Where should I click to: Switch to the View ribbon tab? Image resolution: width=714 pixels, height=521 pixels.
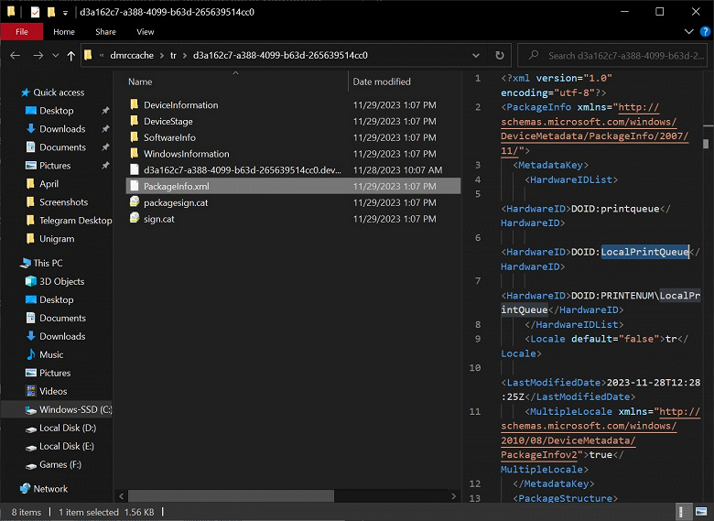(x=145, y=32)
